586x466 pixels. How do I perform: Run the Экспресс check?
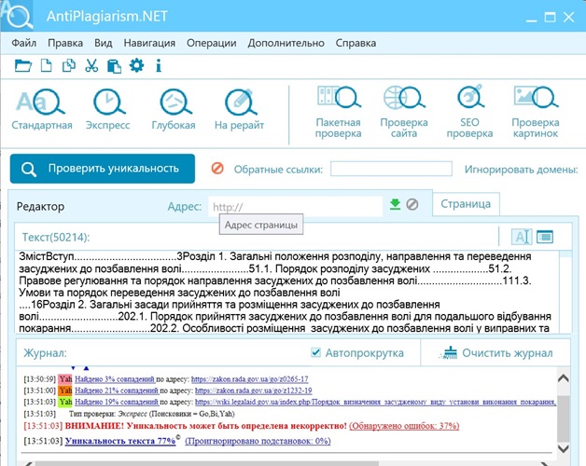tap(108, 109)
